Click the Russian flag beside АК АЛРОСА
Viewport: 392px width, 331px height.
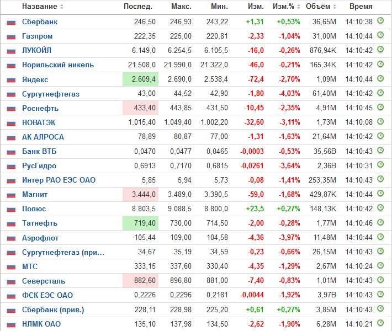(11, 137)
